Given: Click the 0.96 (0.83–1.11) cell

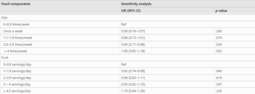Looking at the screenshot, I should coord(133,78).
